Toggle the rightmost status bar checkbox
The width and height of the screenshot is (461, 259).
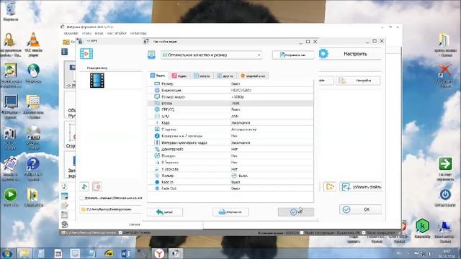tap(364, 232)
